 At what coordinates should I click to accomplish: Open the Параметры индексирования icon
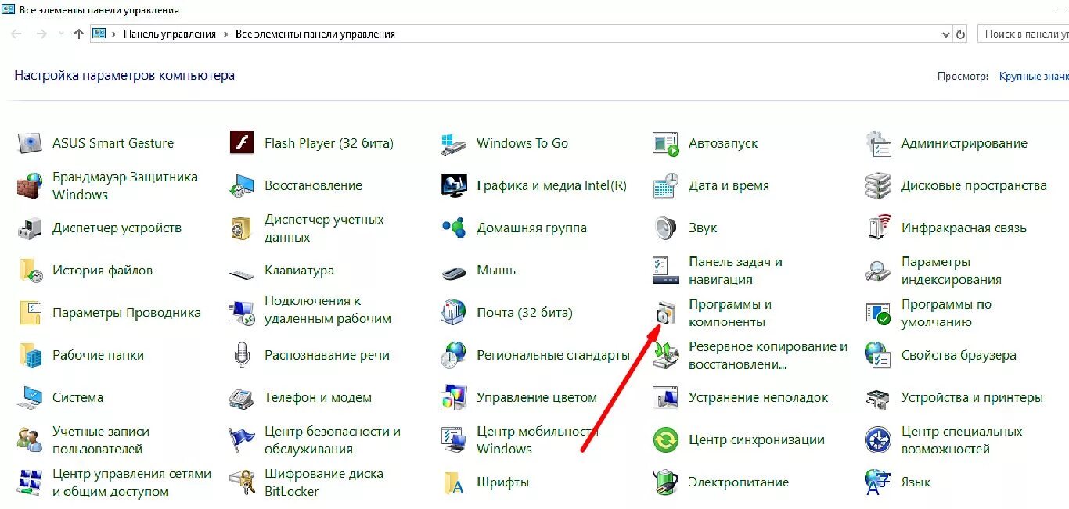(878, 270)
